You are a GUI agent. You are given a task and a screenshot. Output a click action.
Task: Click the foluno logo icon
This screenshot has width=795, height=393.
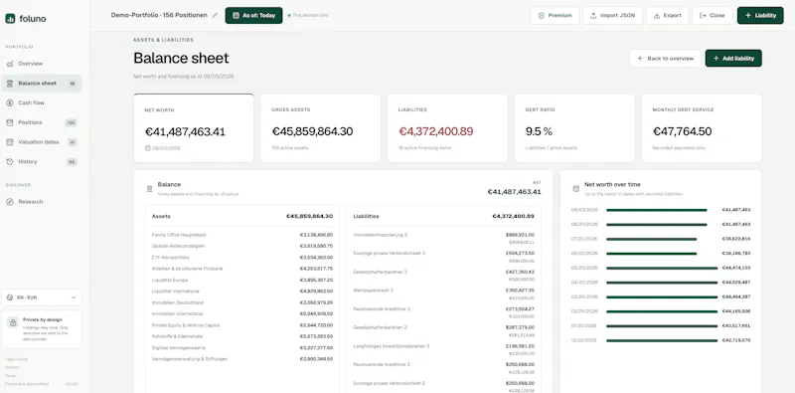(x=10, y=19)
